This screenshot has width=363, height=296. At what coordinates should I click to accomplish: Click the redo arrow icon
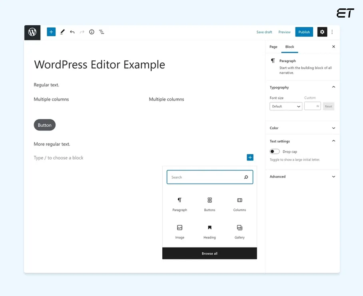tap(82, 32)
